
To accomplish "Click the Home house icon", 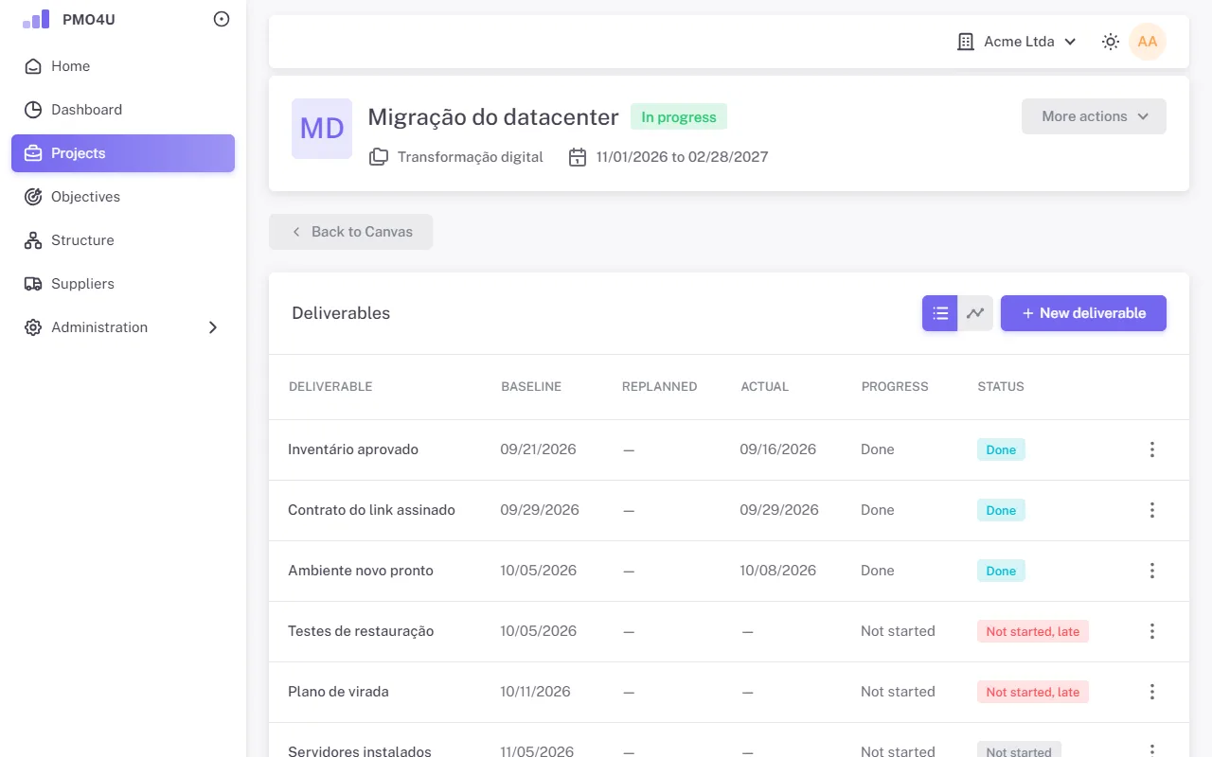I will point(33,66).
